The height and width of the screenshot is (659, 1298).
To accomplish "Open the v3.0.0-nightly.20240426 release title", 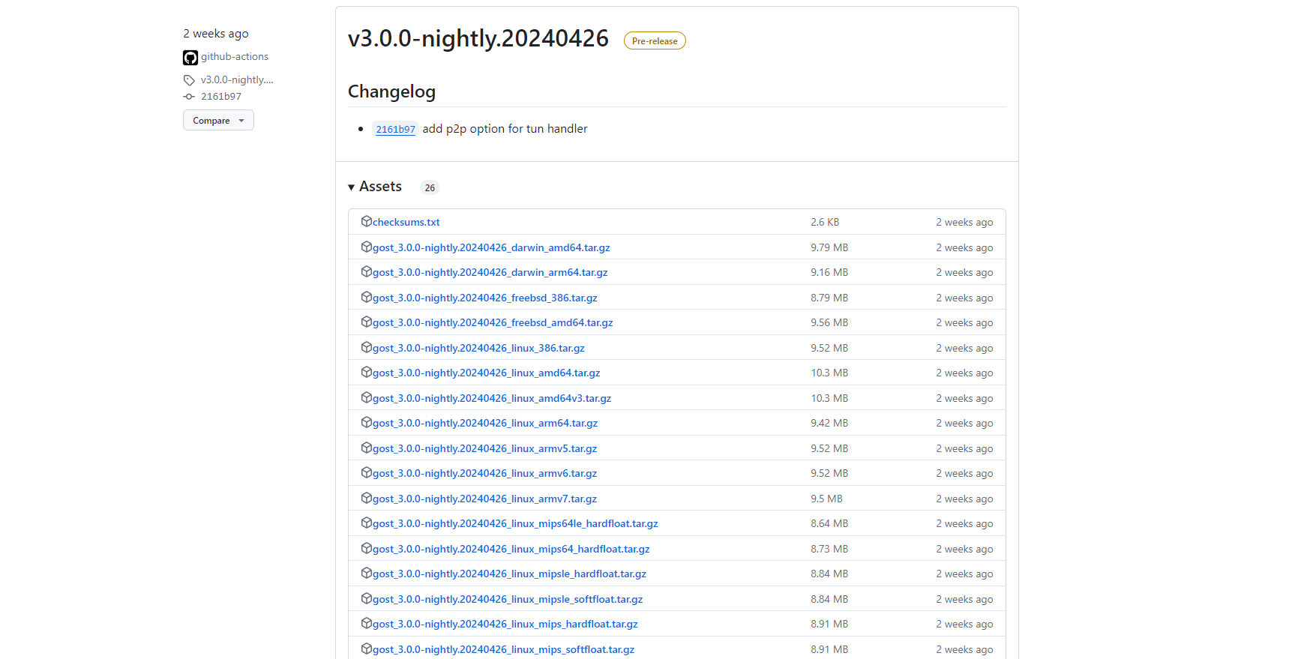I will pos(478,38).
